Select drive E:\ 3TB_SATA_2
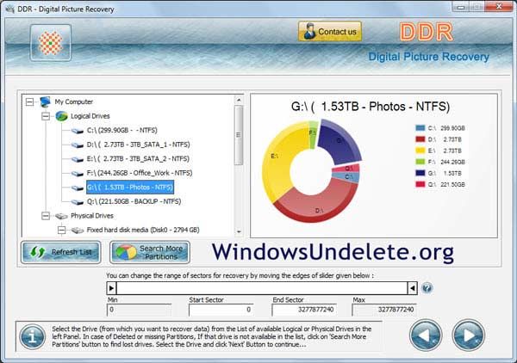Viewport: 517px width, 363px height. click(x=138, y=158)
